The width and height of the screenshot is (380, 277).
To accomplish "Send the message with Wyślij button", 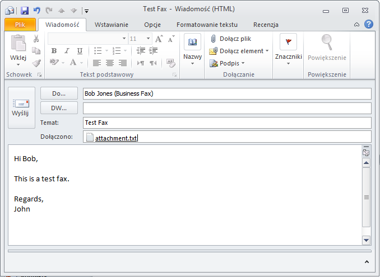I will click(21, 107).
